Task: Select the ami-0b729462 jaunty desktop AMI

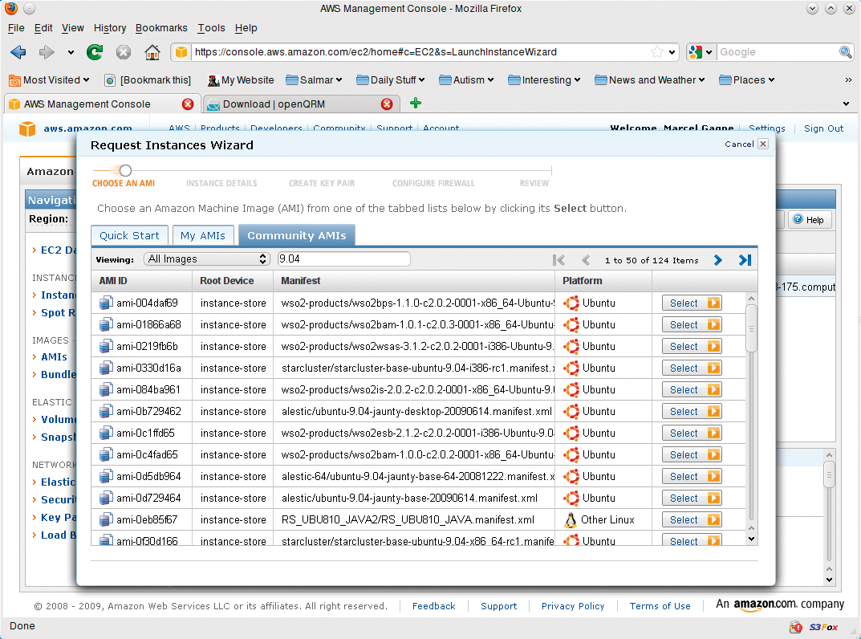Action: [x=692, y=412]
